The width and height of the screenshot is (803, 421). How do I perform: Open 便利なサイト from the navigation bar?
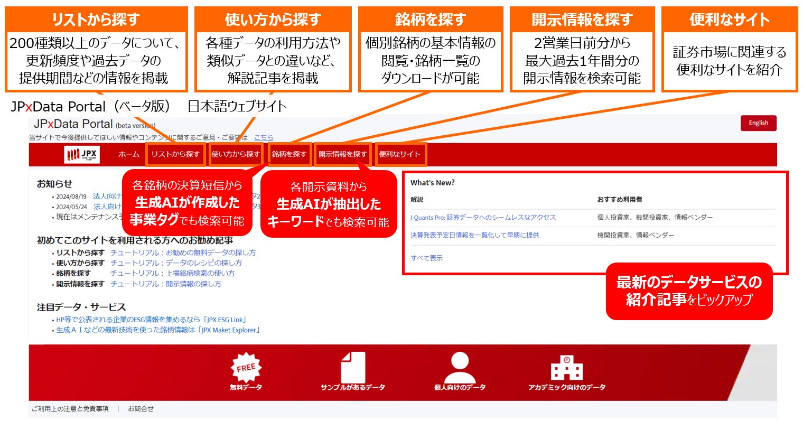[400, 154]
